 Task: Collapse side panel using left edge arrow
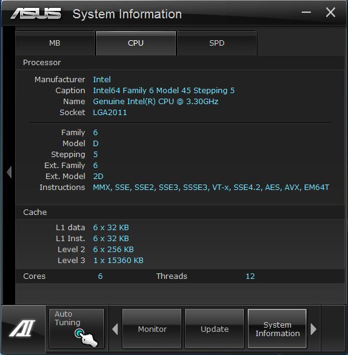point(9,172)
